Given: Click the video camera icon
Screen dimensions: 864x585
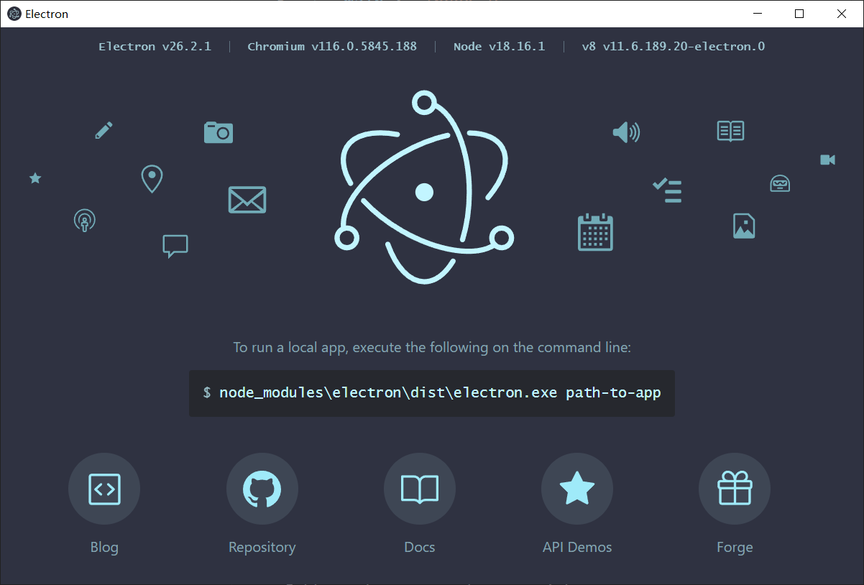Looking at the screenshot, I should point(828,160).
